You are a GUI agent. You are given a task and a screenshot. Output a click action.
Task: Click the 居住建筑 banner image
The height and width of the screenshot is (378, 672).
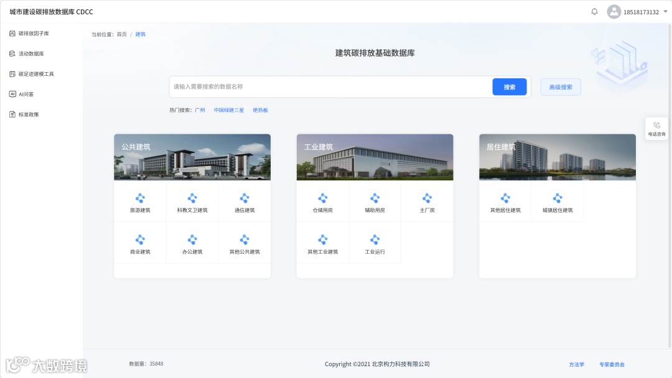(x=558, y=157)
